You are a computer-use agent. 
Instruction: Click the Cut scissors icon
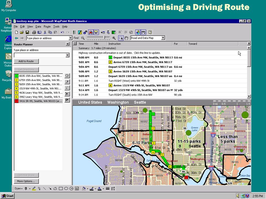[x=45, y=32]
